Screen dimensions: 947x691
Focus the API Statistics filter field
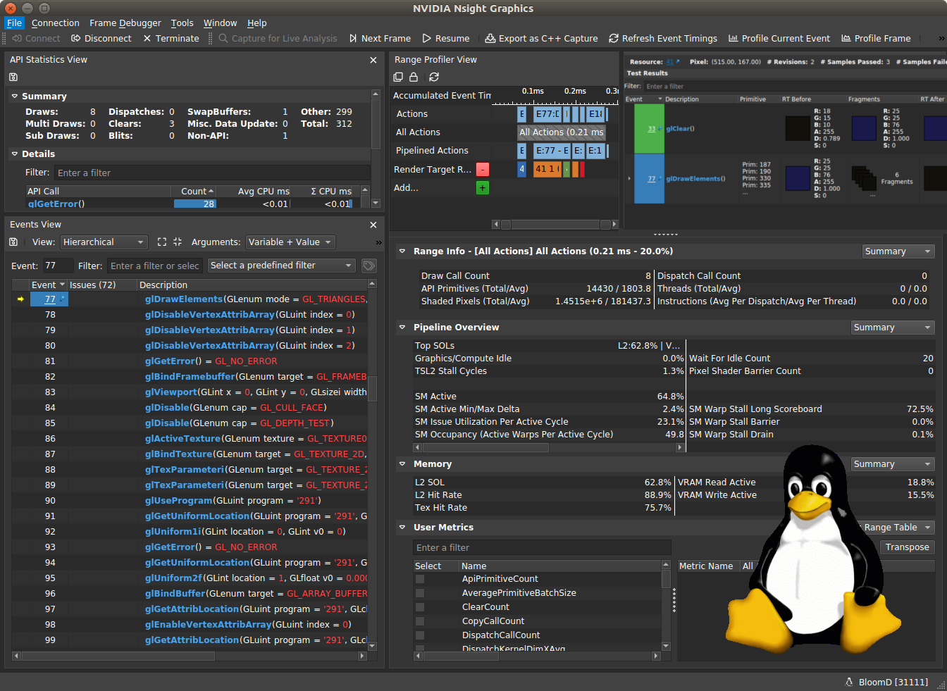pyautogui.click(x=212, y=173)
